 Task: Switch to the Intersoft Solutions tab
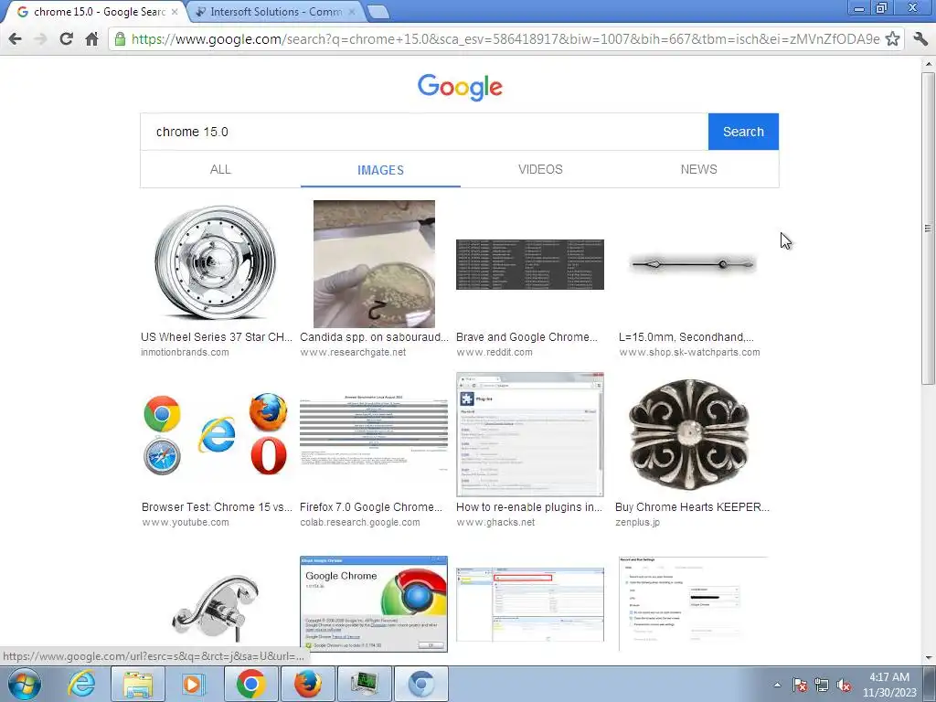pos(275,11)
